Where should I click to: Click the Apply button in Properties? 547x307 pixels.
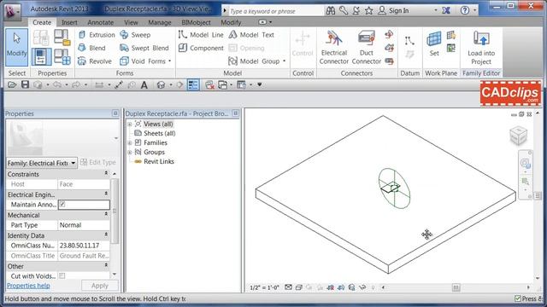pos(100,286)
